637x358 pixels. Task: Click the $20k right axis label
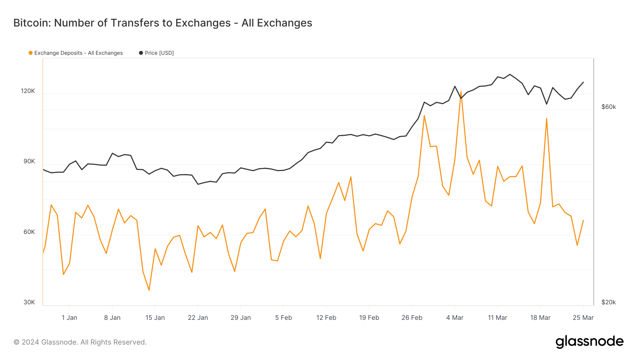(609, 302)
